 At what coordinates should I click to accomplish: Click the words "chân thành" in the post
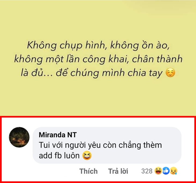(157, 59)
